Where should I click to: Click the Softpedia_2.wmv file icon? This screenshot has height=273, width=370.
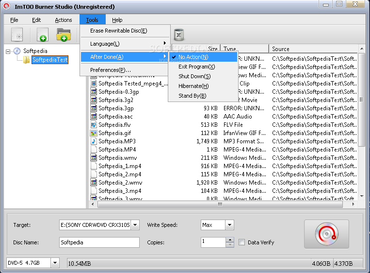click(x=94, y=183)
